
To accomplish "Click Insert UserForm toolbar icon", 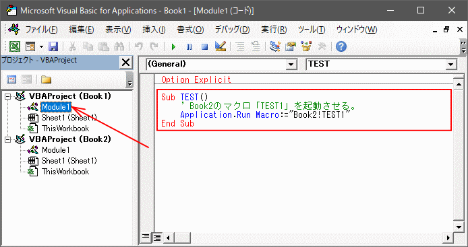I will pos(30,46).
